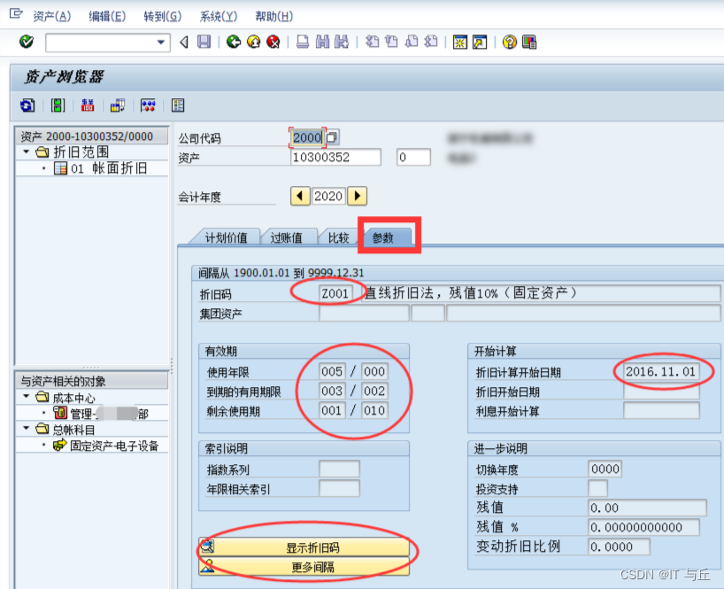
Task: Click the red Cancel icon
Action: click(x=273, y=42)
